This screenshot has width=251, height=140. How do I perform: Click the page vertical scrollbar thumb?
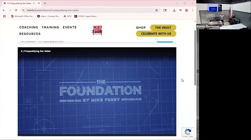[195, 58]
